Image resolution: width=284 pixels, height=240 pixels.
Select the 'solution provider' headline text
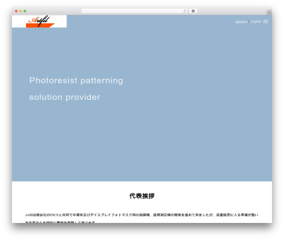tap(65, 97)
